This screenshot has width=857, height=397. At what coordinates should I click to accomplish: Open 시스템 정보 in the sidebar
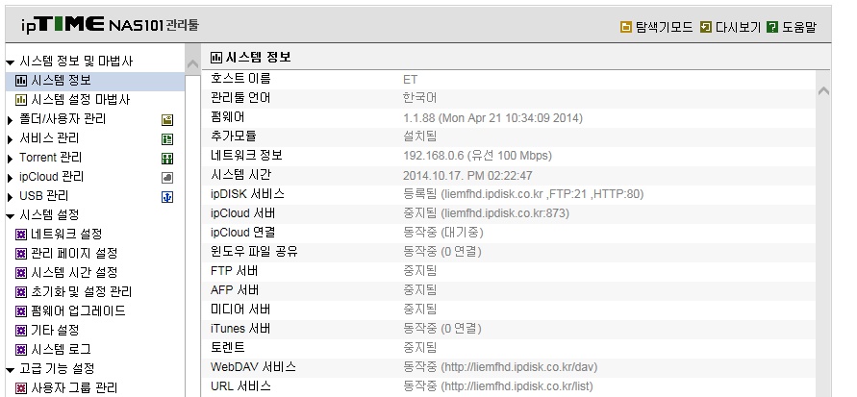[x=62, y=81]
